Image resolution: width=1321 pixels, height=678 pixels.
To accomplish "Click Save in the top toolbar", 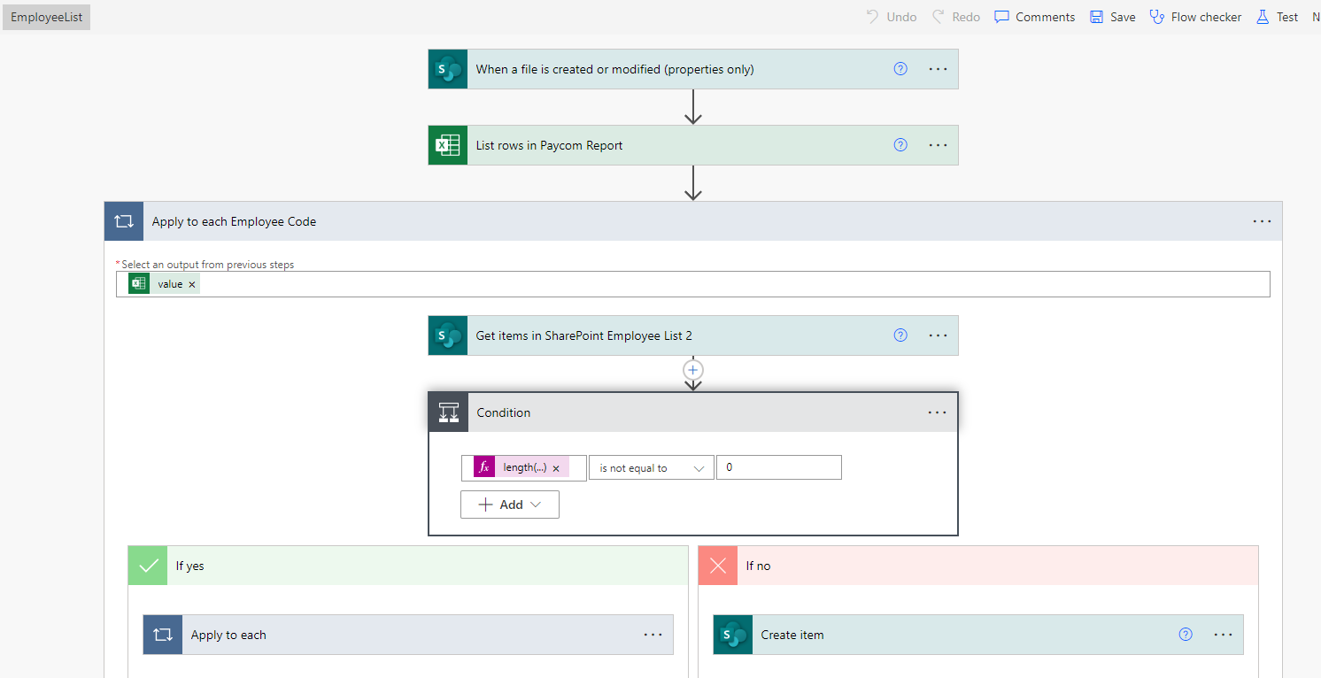I will 1112,17.
